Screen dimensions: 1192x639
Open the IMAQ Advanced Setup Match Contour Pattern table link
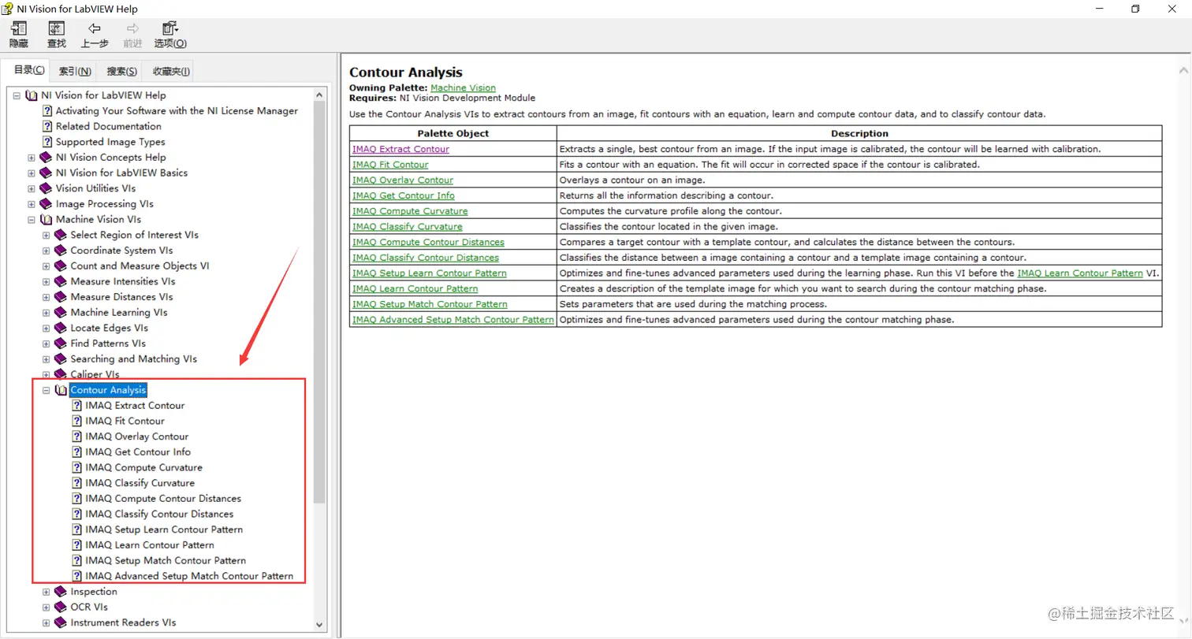[453, 320]
